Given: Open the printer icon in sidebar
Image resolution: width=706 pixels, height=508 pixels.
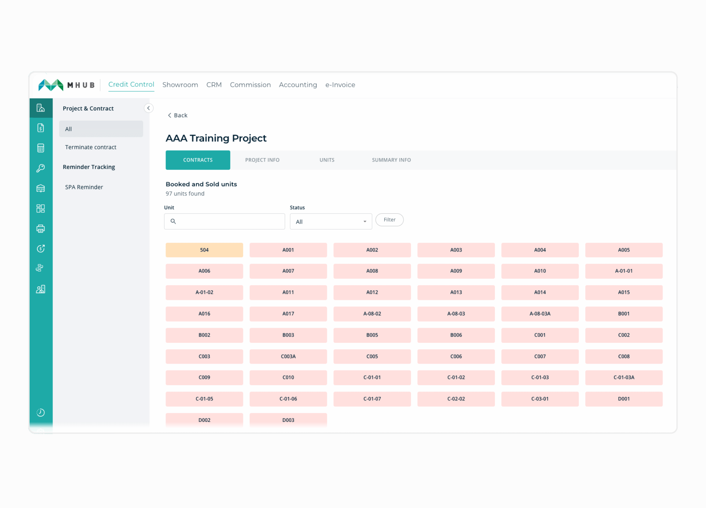Looking at the screenshot, I should pyautogui.click(x=41, y=229).
